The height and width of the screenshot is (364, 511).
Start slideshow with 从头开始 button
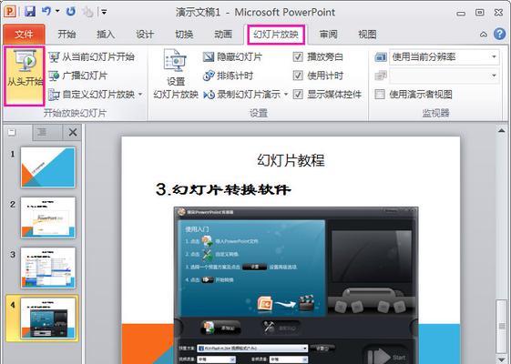pyautogui.click(x=25, y=76)
